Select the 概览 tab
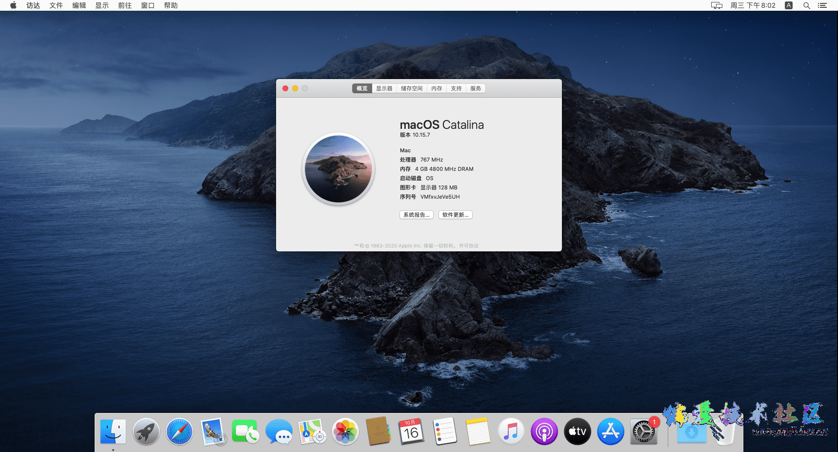Image resolution: width=838 pixels, height=452 pixels. tap(362, 88)
